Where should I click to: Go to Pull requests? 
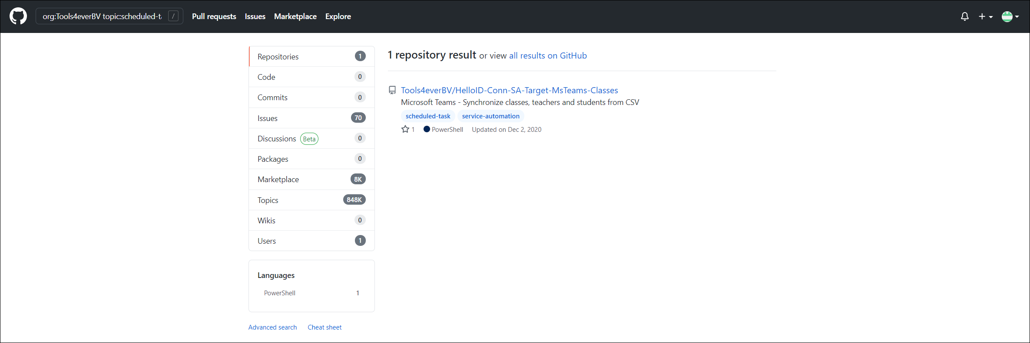coord(214,16)
